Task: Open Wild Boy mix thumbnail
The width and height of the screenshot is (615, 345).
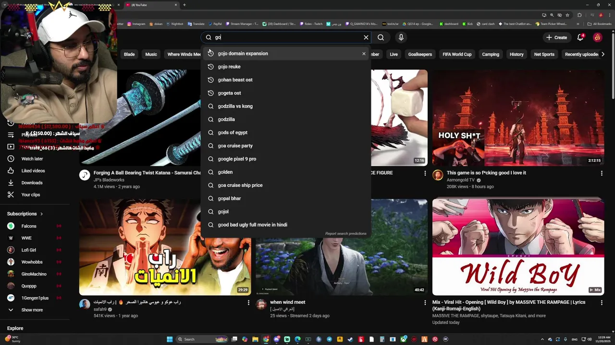Action: (x=518, y=247)
